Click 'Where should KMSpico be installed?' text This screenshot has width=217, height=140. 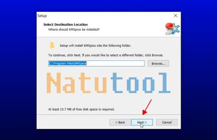point(74,30)
